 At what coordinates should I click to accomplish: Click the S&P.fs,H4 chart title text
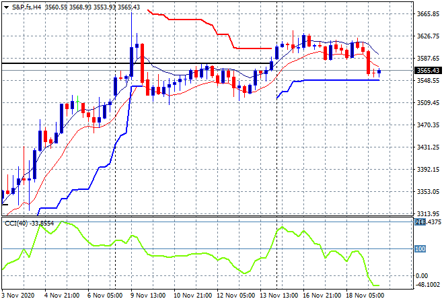coord(27,7)
